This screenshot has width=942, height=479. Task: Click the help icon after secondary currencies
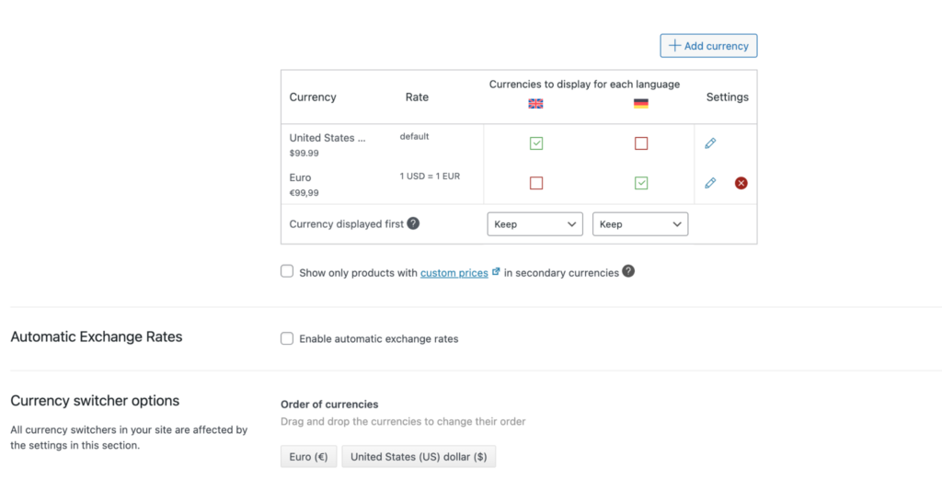tap(628, 272)
